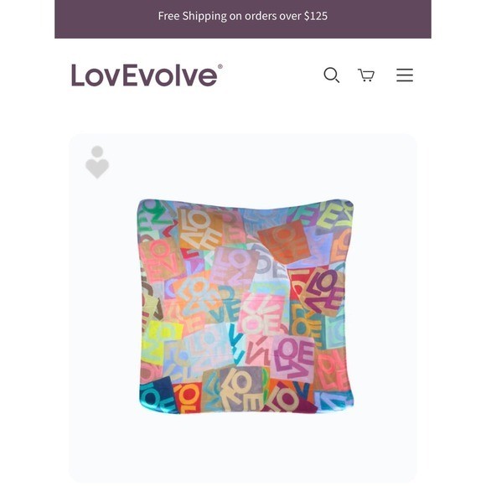This screenshot has height=486, width=486.
Task: Open the hamburger navigation menu
Action: pos(405,75)
